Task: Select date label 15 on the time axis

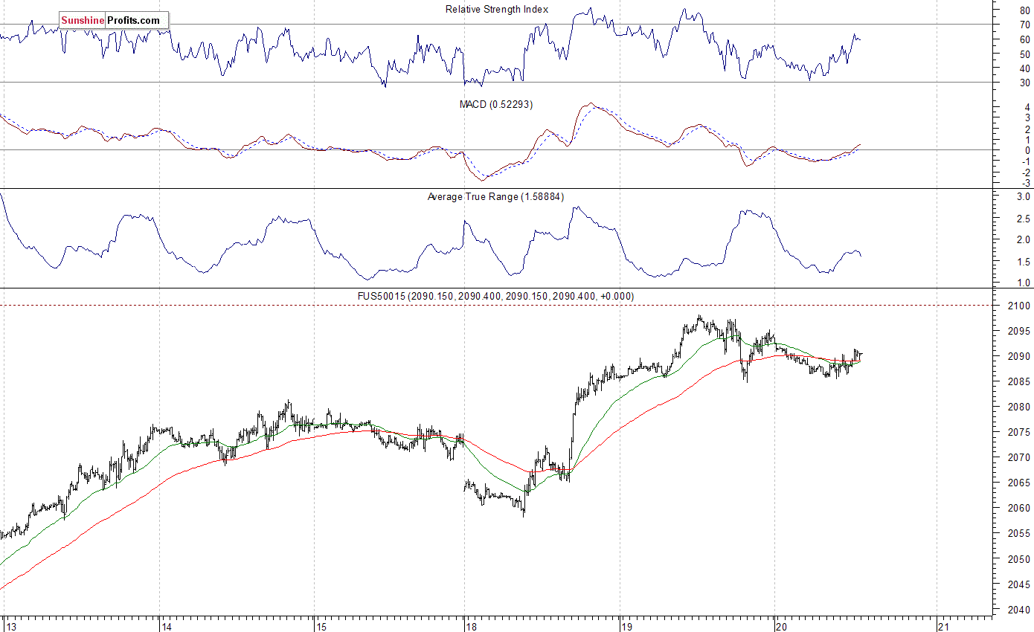Action: point(321,626)
